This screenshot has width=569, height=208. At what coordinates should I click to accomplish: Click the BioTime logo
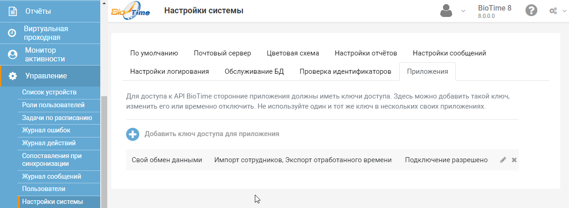coord(131,11)
